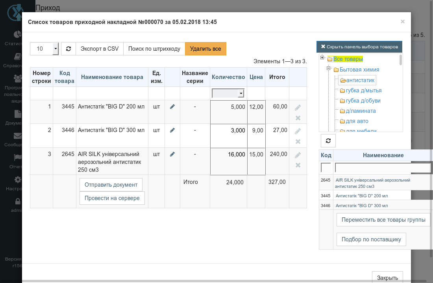Collapse the Бытовая химия tree node
433x283 pixels.
pos(328,68)
